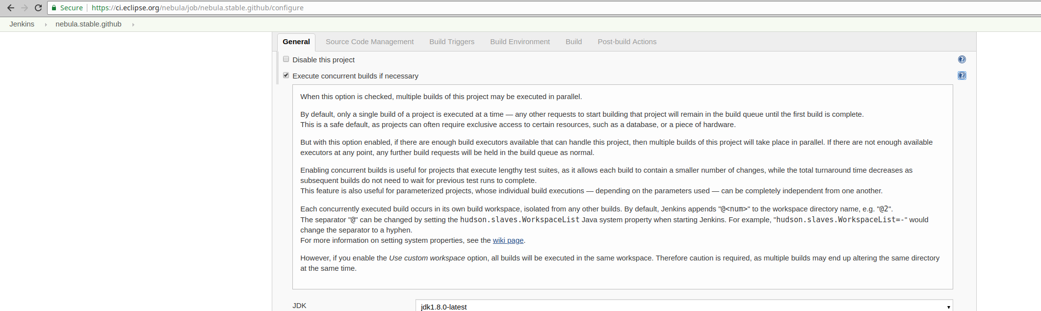Click the browser forward arrow
This screenshot has height=311, width=1041.
tap(25, 8)
